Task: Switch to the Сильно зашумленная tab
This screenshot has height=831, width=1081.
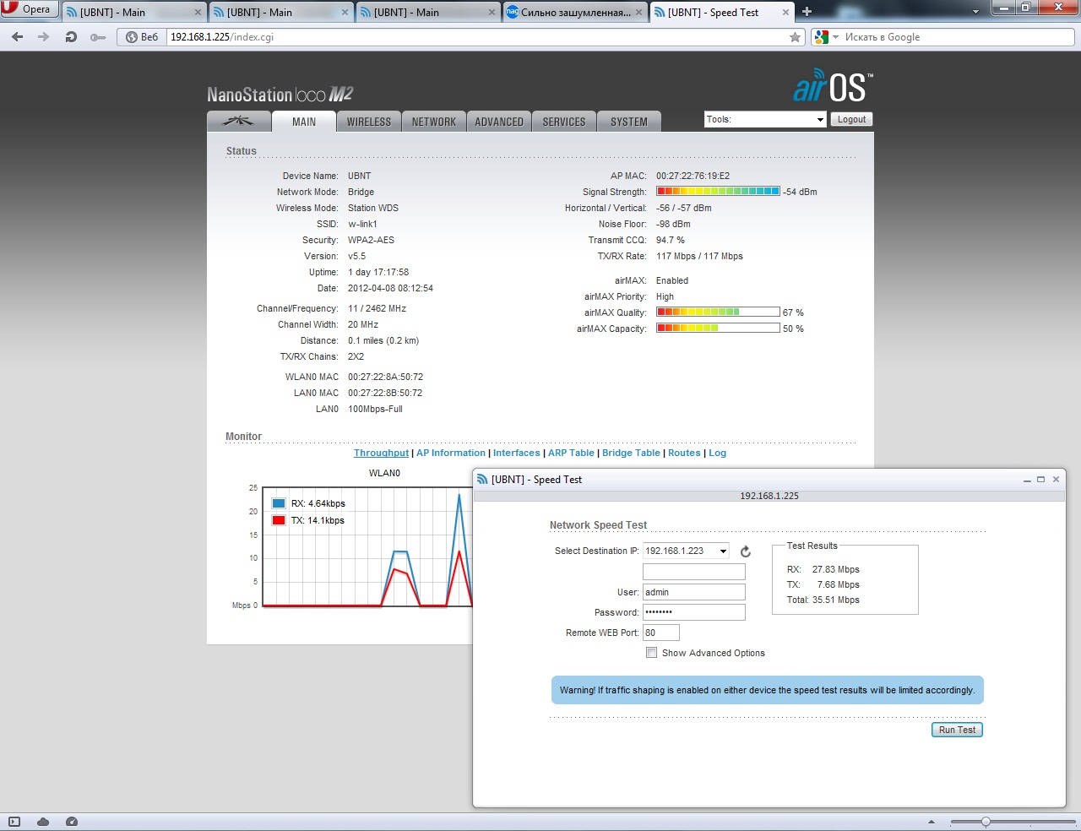Action: pyautogui.click(x=576, y=12)
